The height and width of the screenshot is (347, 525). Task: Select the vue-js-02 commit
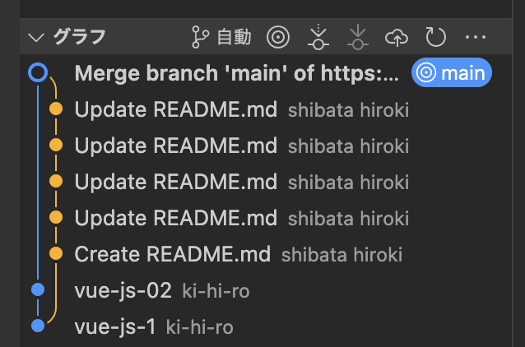pos(266,289)
